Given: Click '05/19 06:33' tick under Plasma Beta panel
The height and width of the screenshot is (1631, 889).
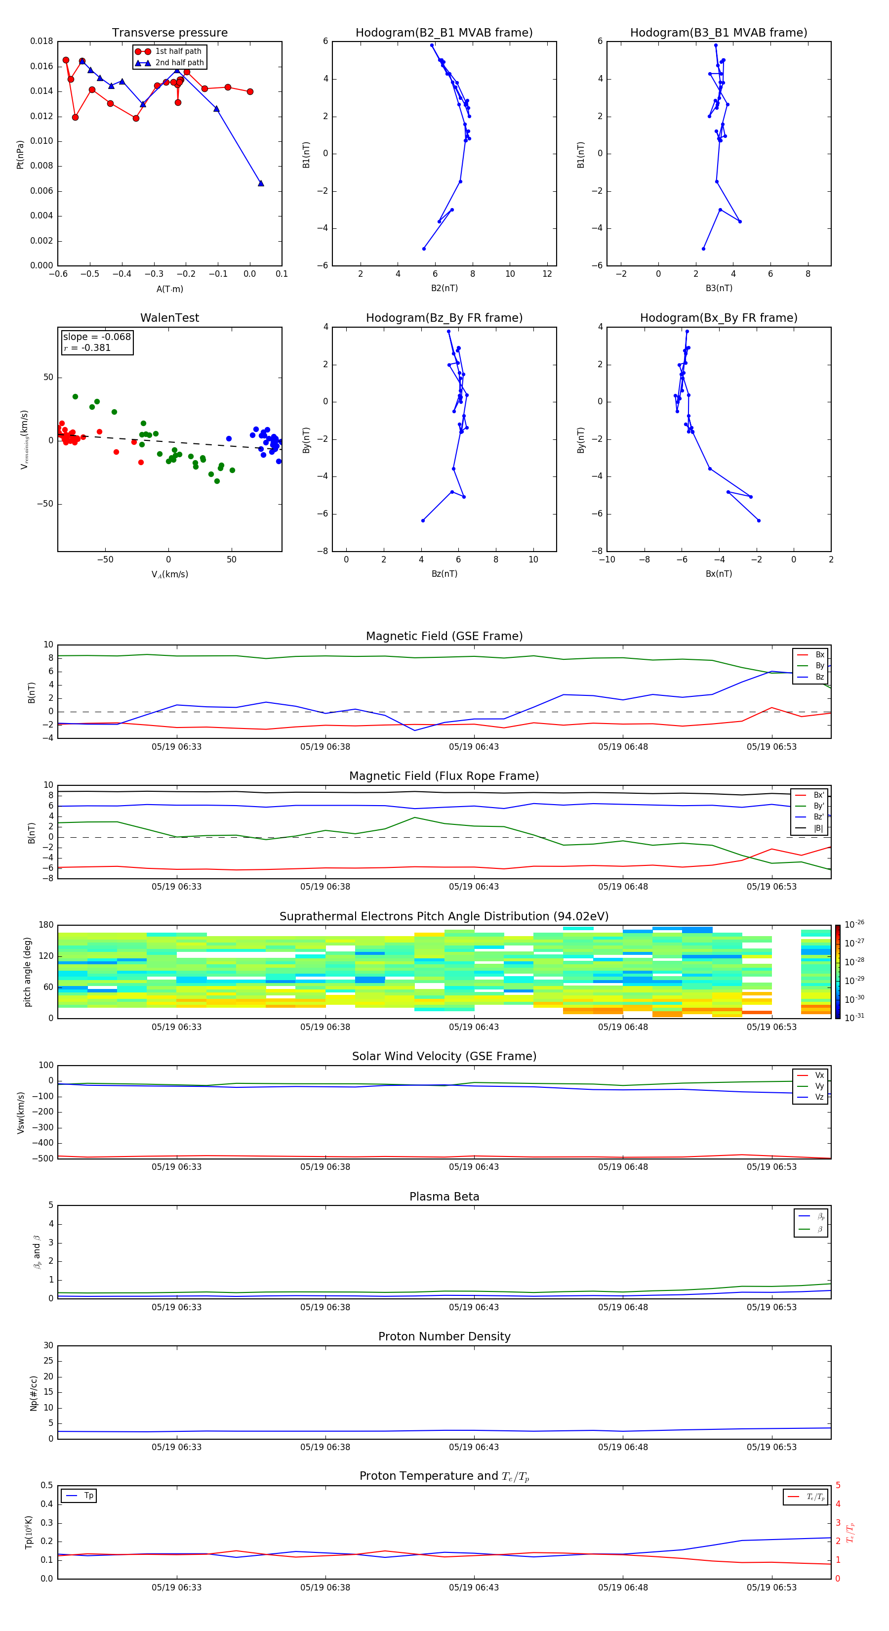Looking at the screenshot, I should click(x=176, y=1307).
